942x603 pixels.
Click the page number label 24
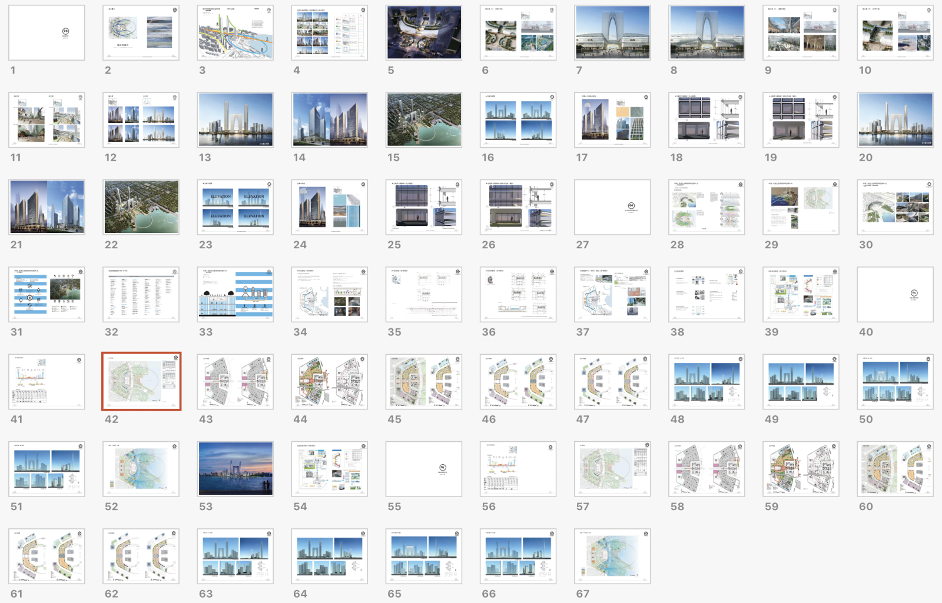pos(300,245)
